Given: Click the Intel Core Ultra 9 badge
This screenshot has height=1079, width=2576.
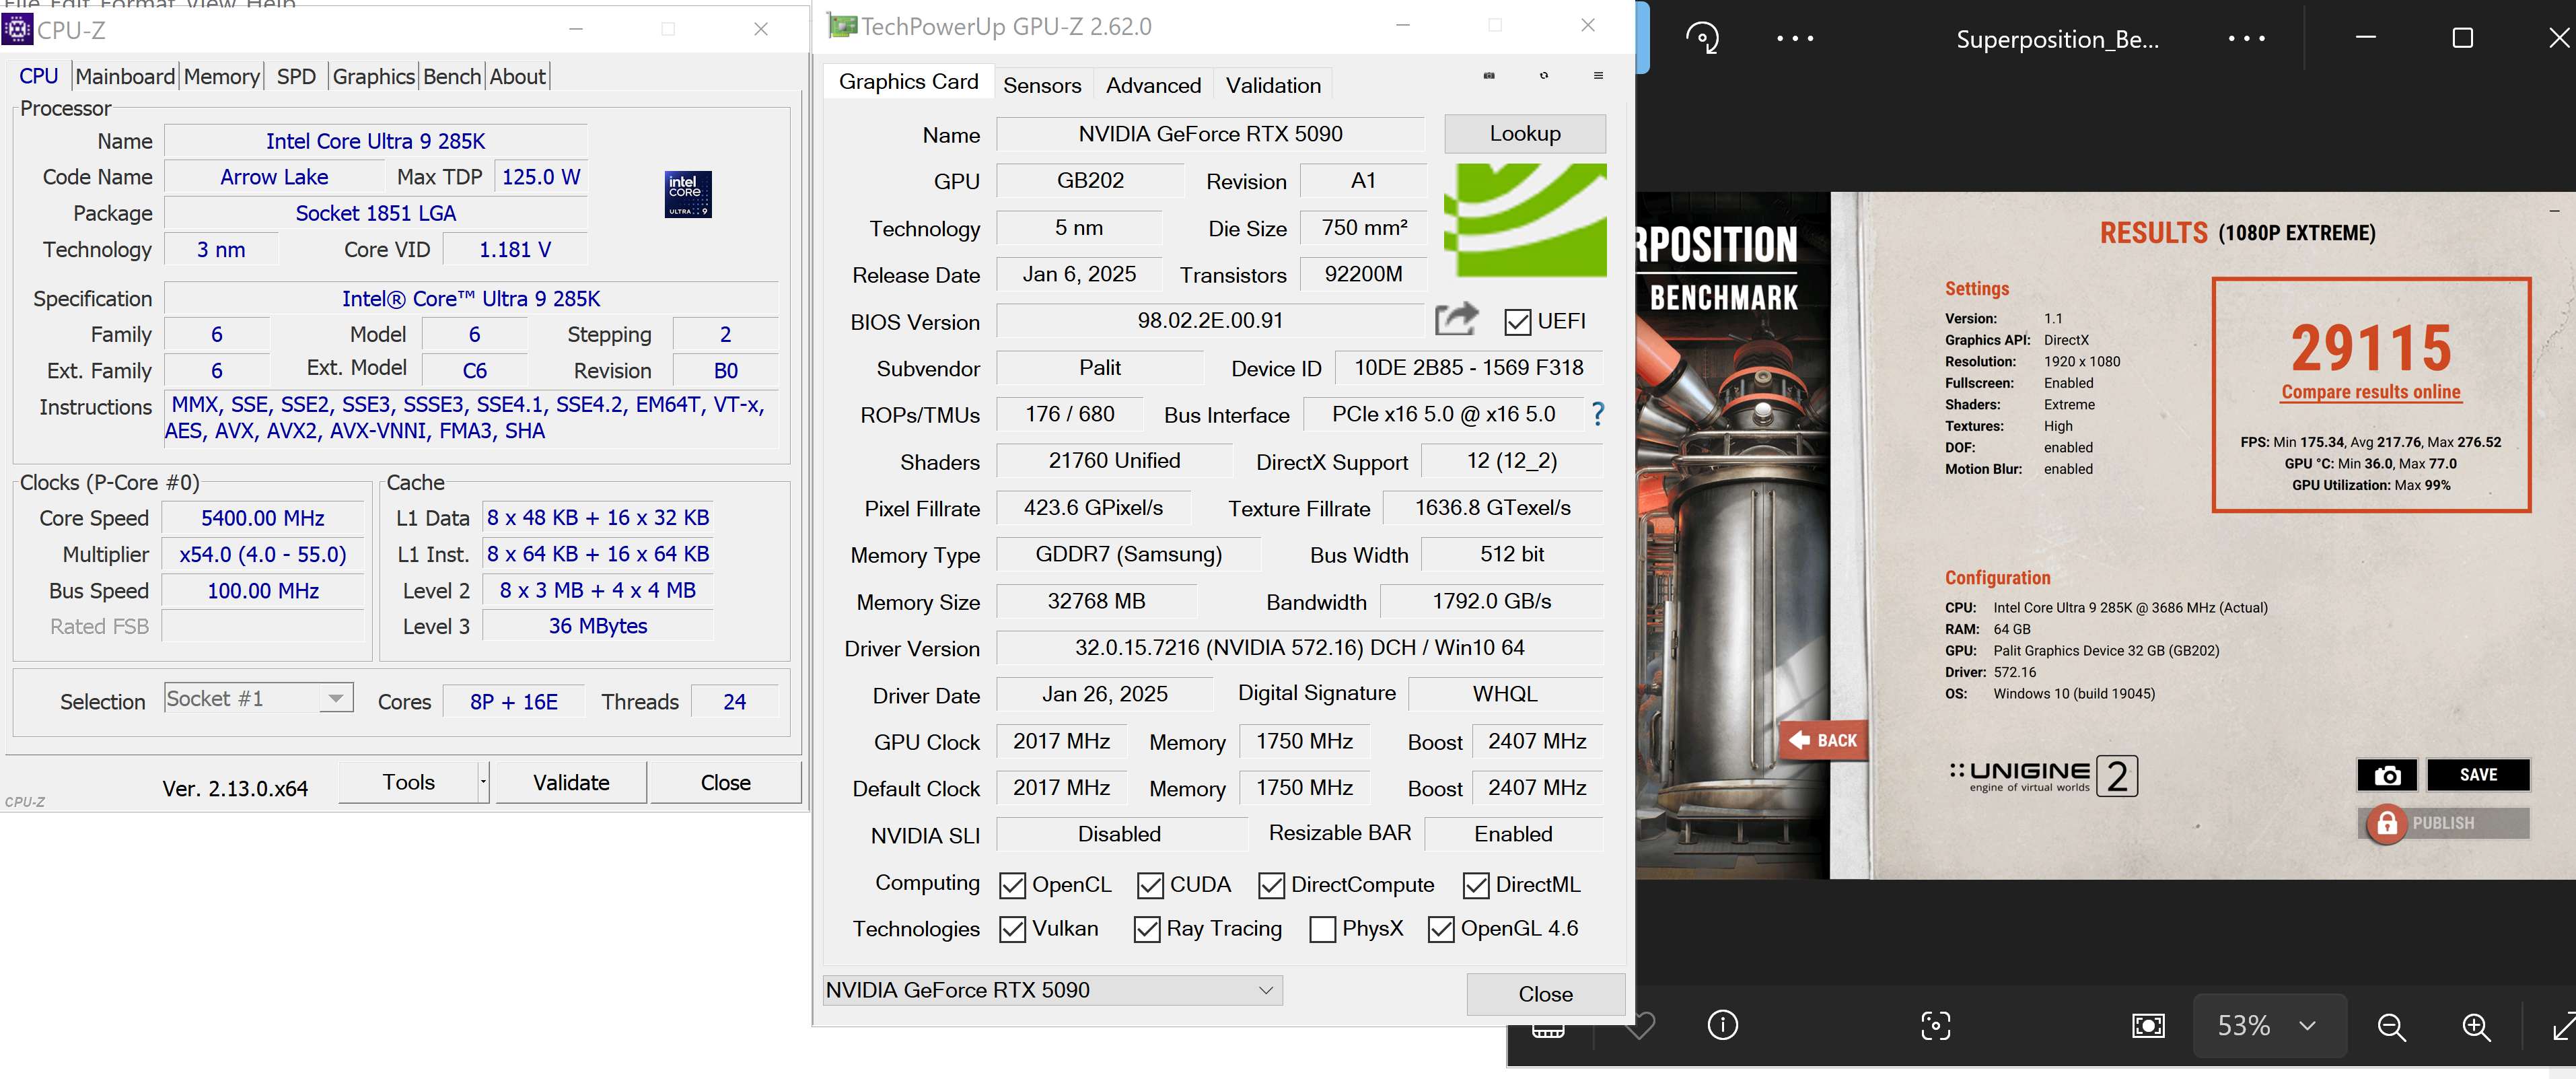Looking at the screenshot, I should (x=688, y=194).
